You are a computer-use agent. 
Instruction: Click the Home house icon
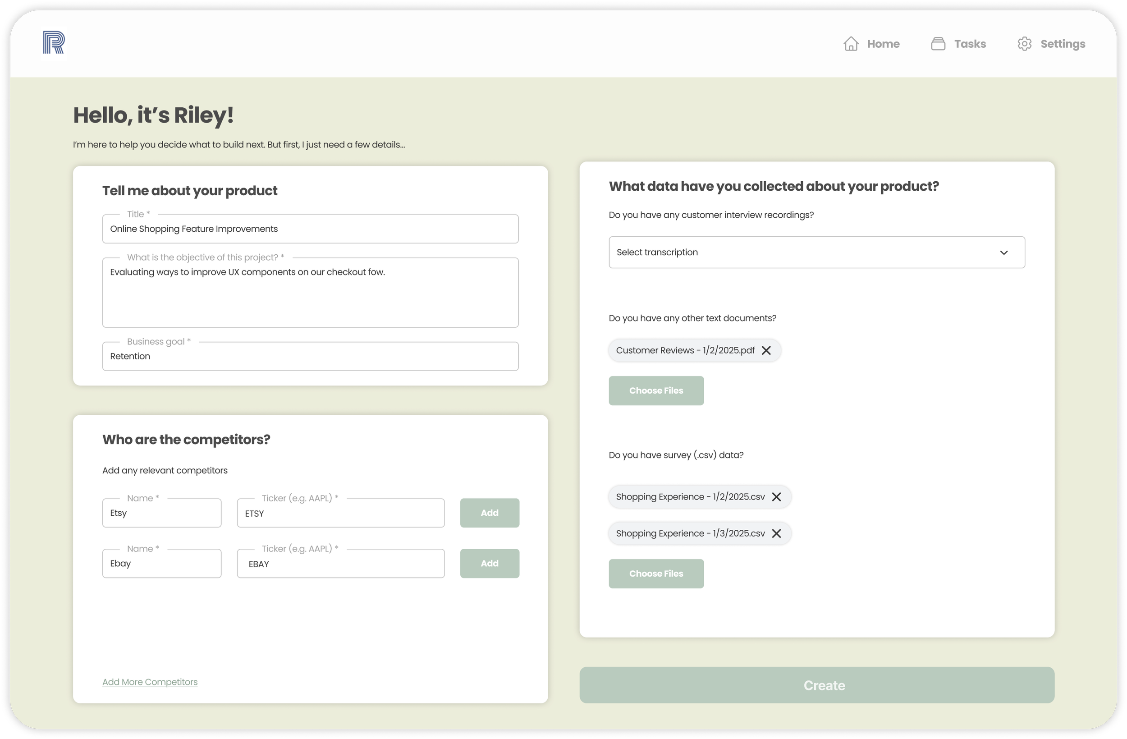pos(851,44)
